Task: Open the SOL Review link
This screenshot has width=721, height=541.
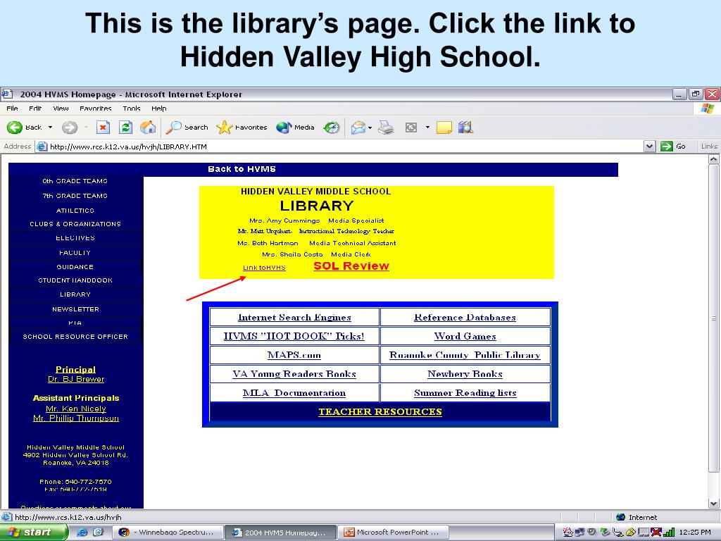Action: [351, 266]
